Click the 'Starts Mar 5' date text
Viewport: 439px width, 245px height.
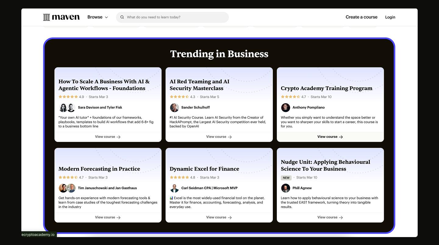click(x=209, y=97)
